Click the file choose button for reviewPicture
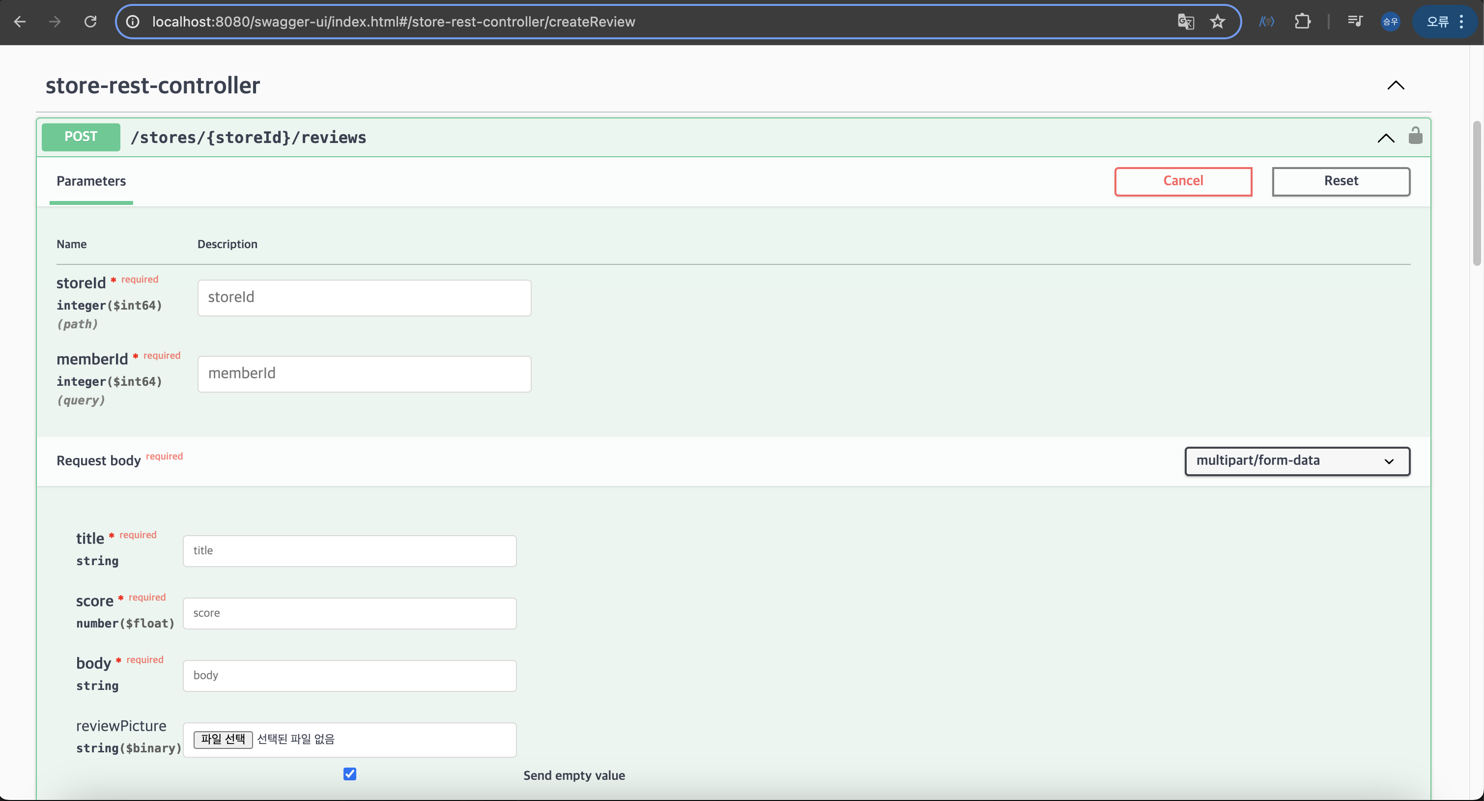The height and width of the screenshot is (801, 1484). pos(223,739)
